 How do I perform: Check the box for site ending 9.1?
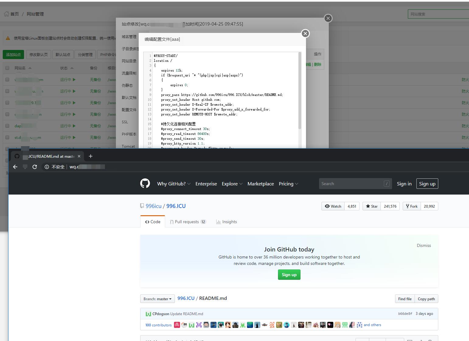(7, 103)
